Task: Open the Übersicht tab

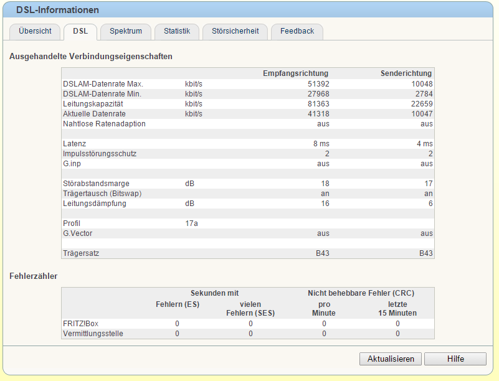Action: 35,32
